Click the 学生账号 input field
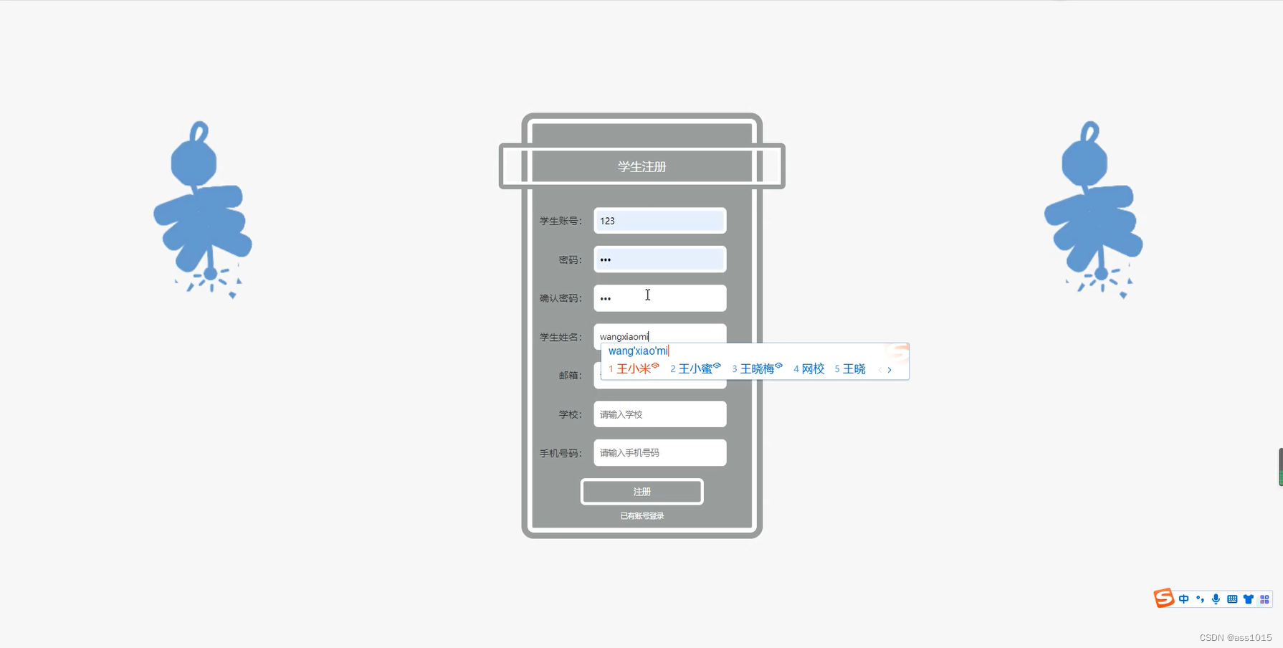The width and height of the screenshot is (1283, 648). [659, 220]
